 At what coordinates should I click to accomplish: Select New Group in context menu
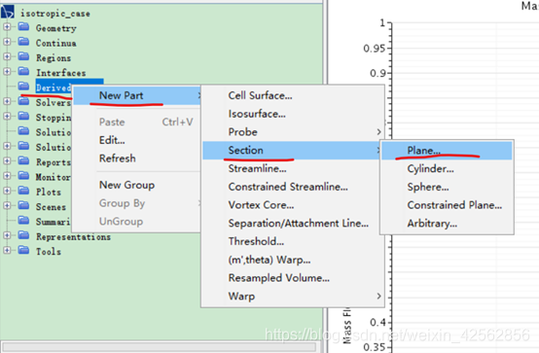click(x=137, y=186)
